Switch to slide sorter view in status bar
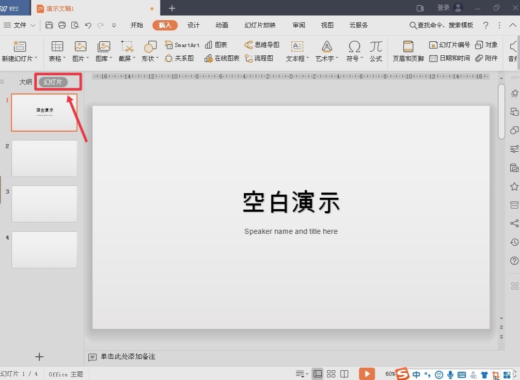This screenshot has width=520, height=380. [331, 374]
